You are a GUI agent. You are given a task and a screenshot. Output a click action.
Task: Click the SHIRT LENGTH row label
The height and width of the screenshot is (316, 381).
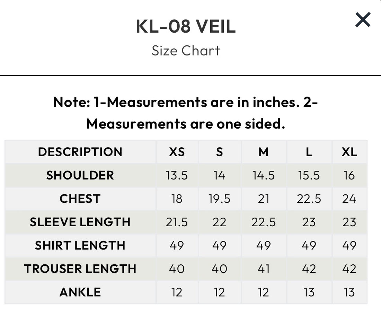80,245
